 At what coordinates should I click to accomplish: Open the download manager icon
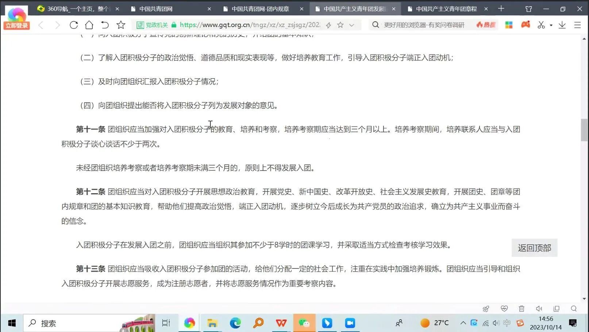[563, 25]
